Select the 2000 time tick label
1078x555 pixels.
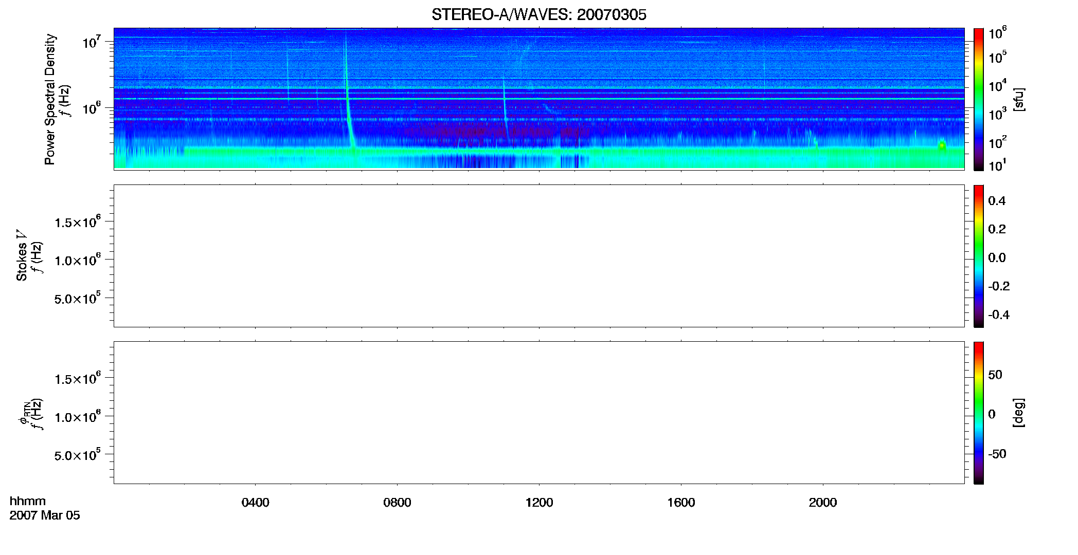click(x=823, y=503)
